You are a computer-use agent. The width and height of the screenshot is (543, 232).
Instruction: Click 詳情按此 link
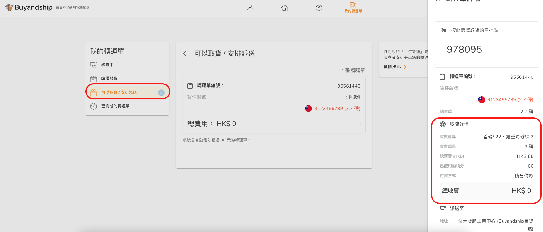pos(392,67)
